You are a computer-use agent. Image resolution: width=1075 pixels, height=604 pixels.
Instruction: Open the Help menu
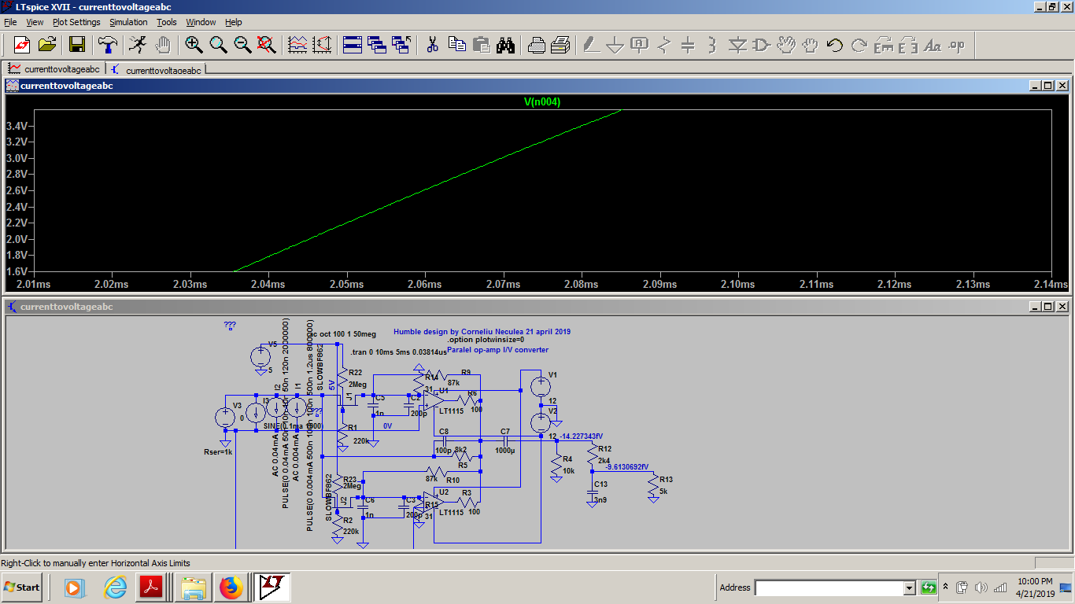(234, 22)
